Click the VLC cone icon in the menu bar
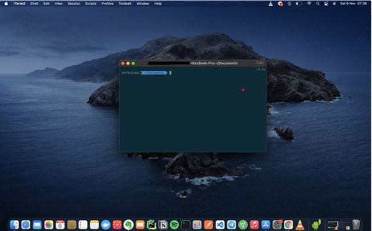Viewport: 372px width, 231px height. click(x=270, y=4)
